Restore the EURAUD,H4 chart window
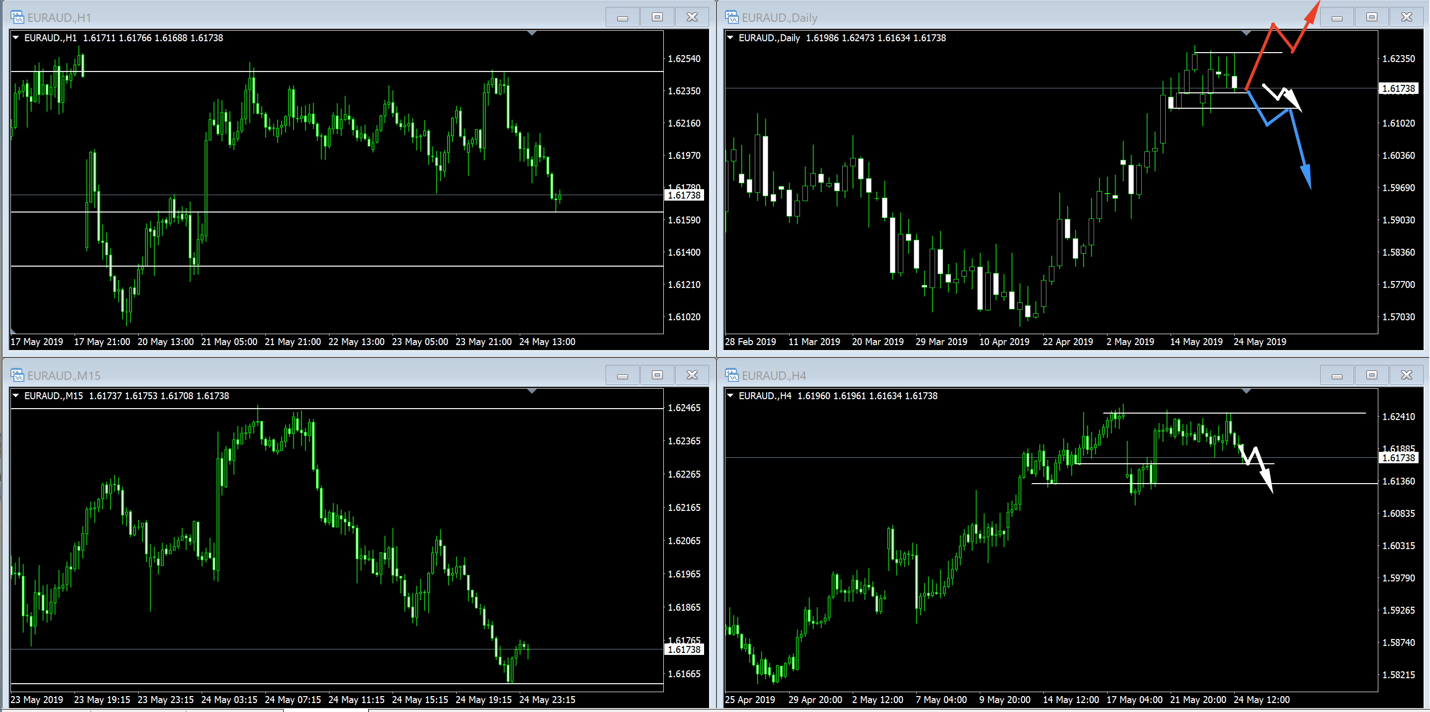Viewport: 1430px width, 712px height. tap(1372, 375)
